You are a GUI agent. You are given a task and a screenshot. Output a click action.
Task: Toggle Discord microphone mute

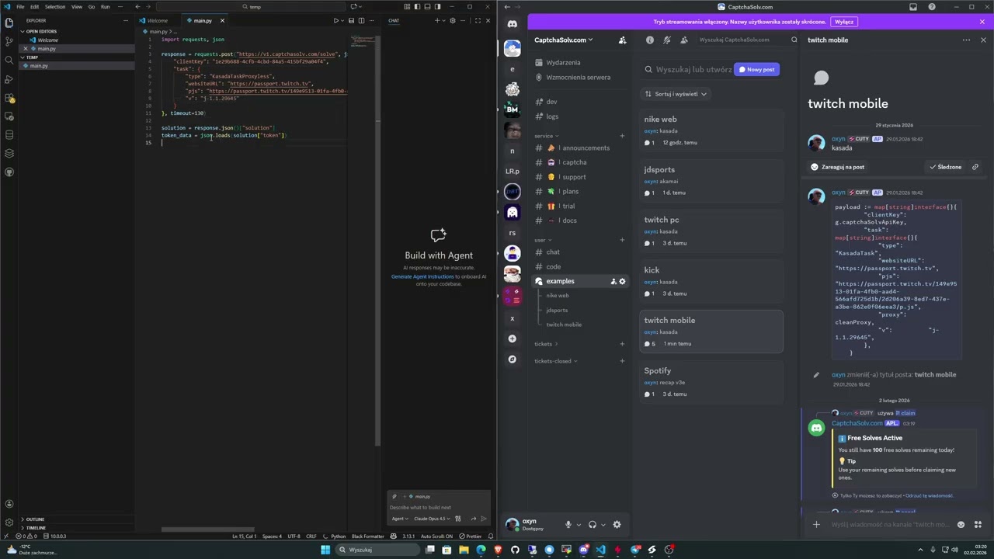568,524
